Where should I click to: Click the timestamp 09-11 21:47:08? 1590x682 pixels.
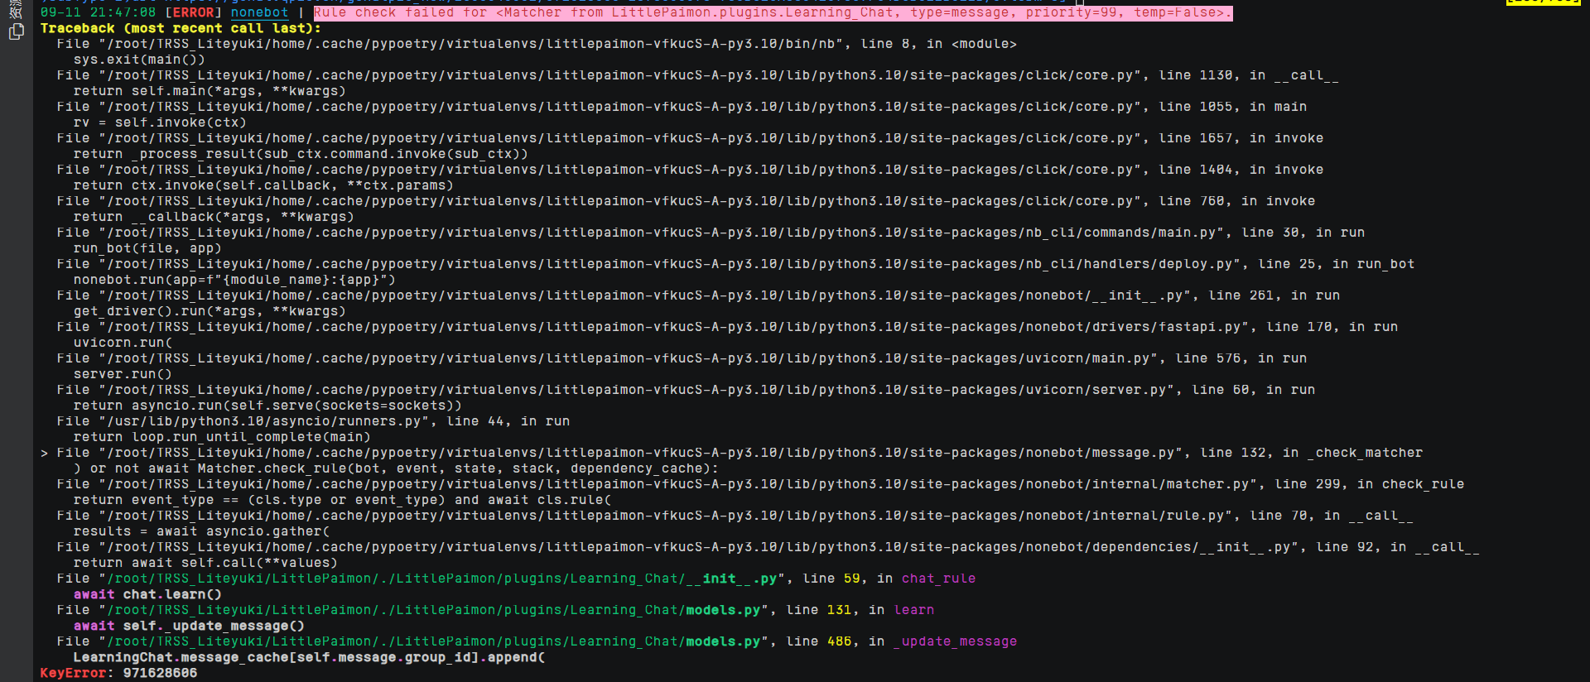tap(98, 12)
